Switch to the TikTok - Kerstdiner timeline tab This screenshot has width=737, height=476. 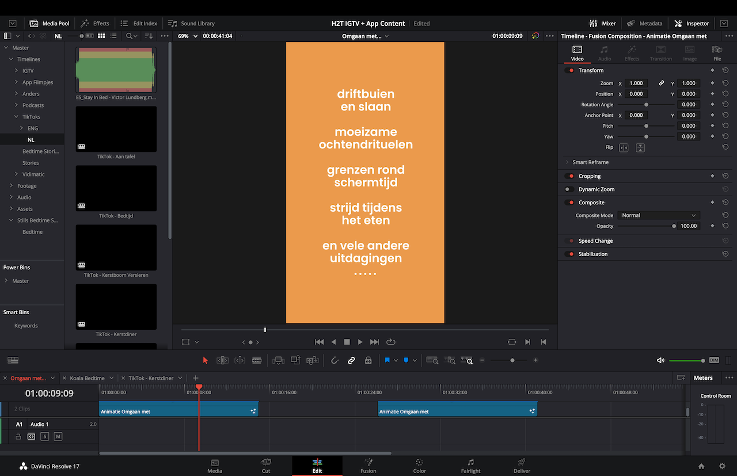pos(151,378)
